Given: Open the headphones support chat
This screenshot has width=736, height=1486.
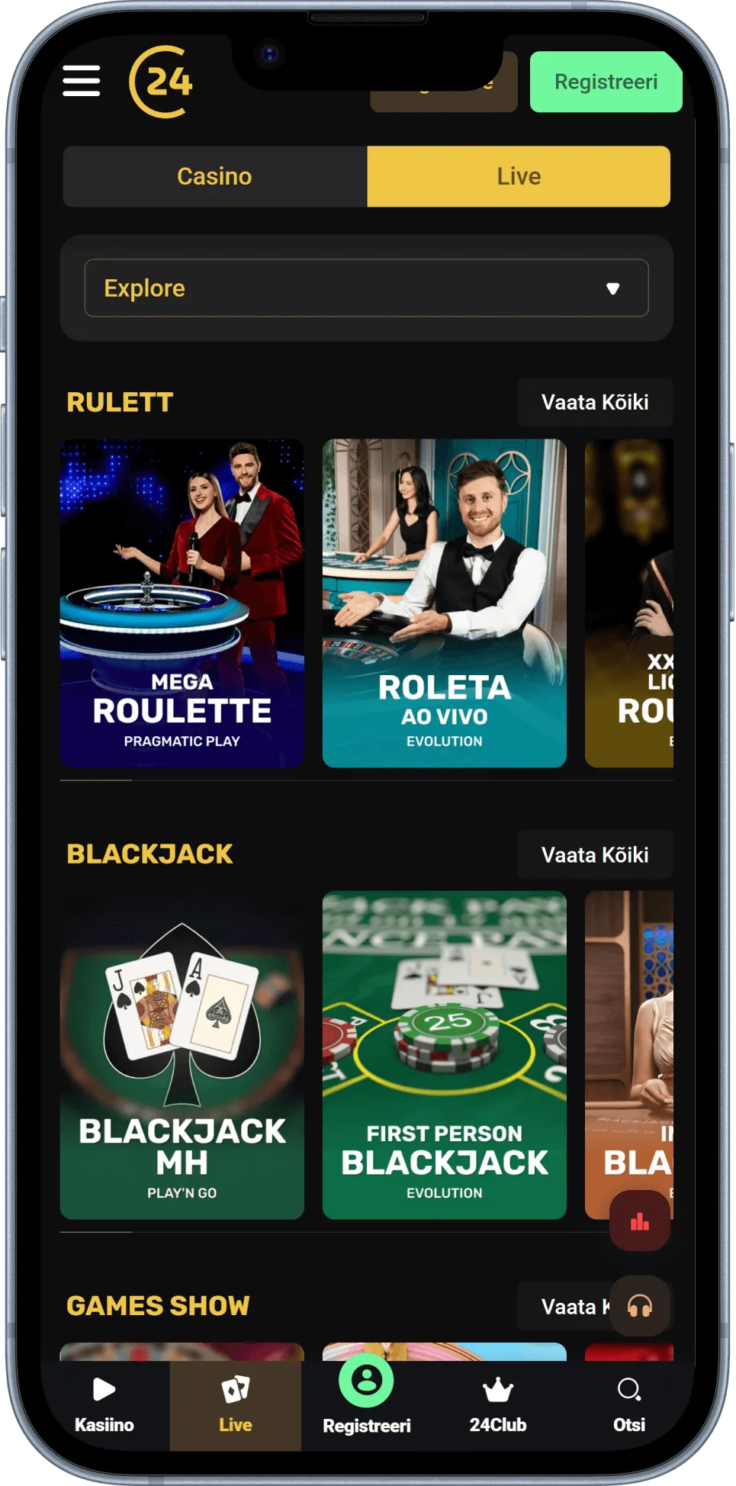Looking at the screenshot, I should pos(640,1306).
